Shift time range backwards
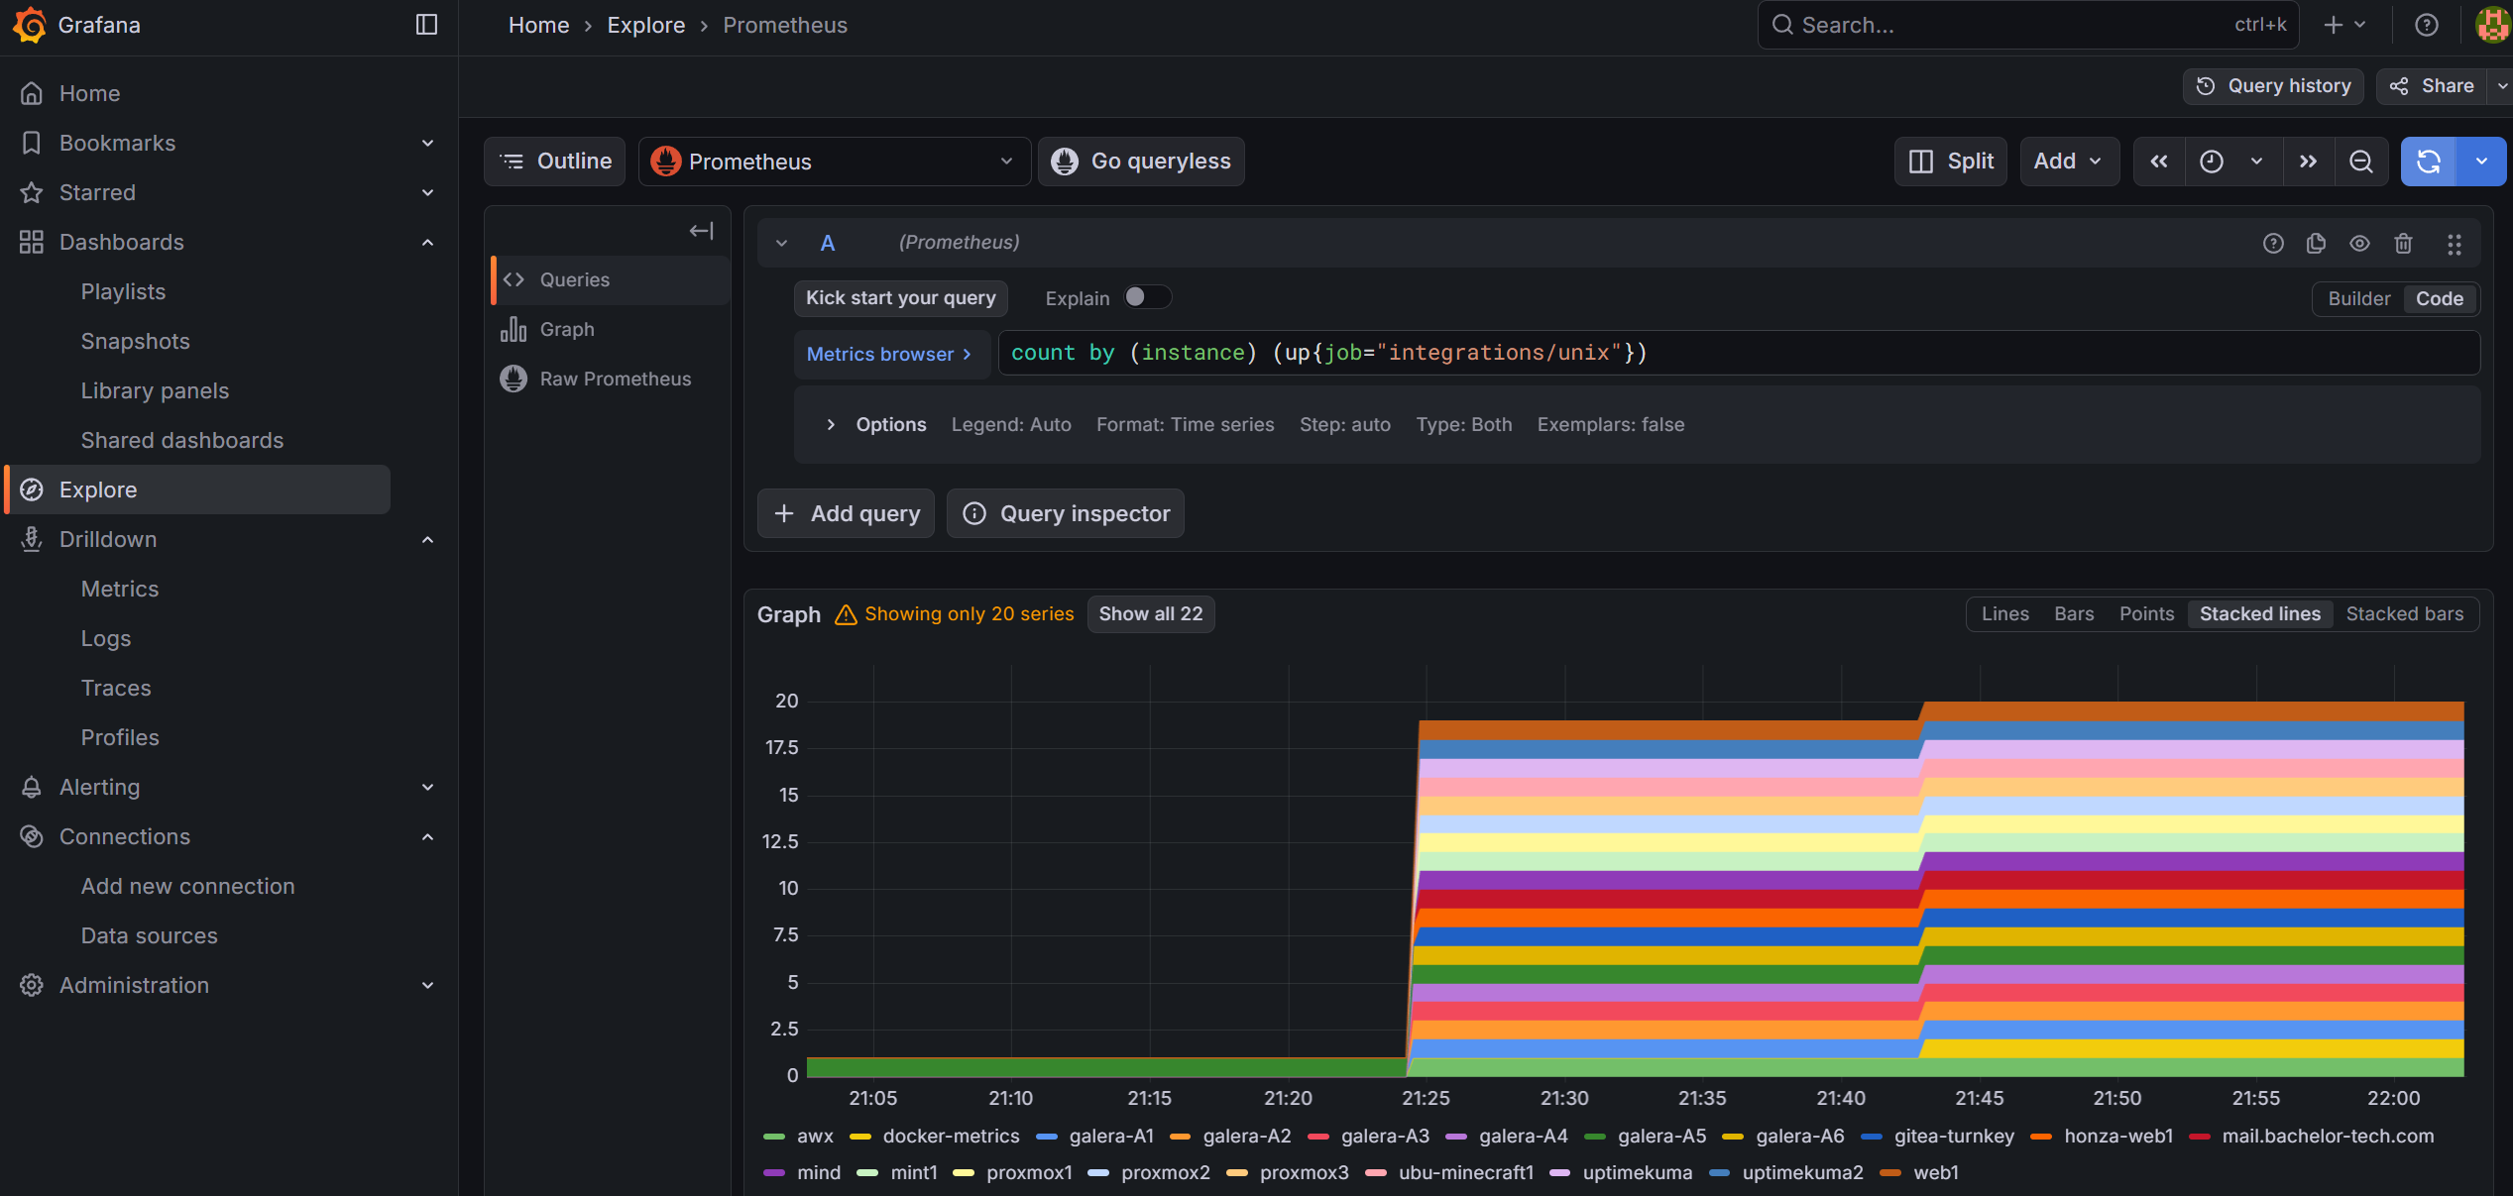 (2159, 162)
